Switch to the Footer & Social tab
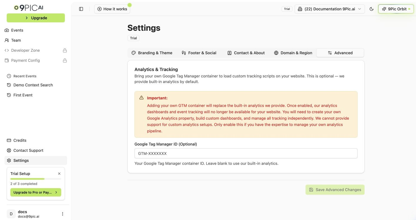This screenshot has width=416, height=220. coord(199,53)
